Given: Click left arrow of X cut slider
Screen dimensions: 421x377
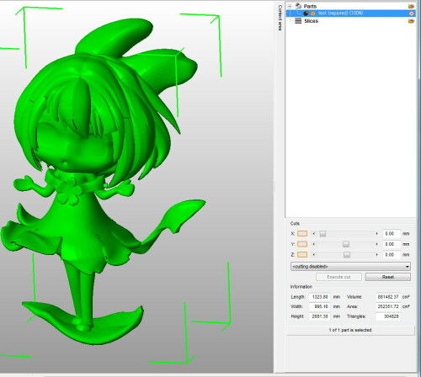Looking at the screenshot, I should point(314,233).
